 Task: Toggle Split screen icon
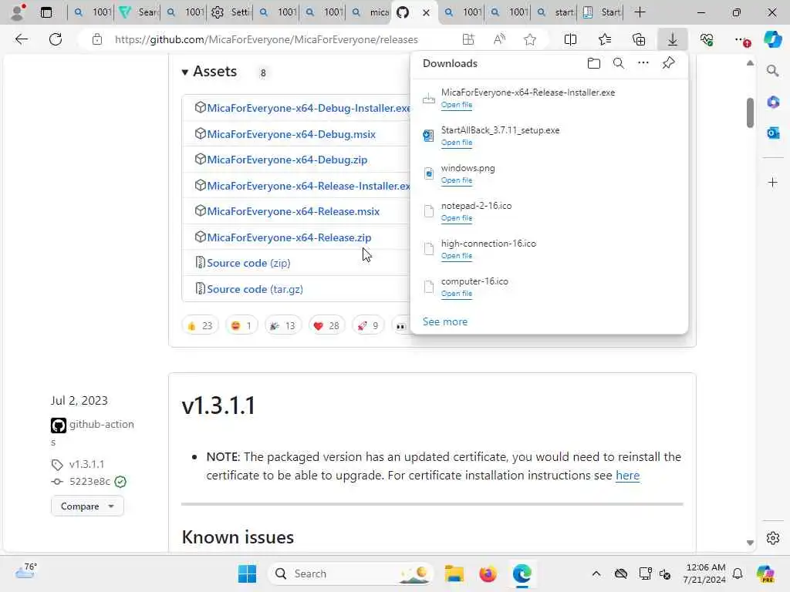click(570, 39)
